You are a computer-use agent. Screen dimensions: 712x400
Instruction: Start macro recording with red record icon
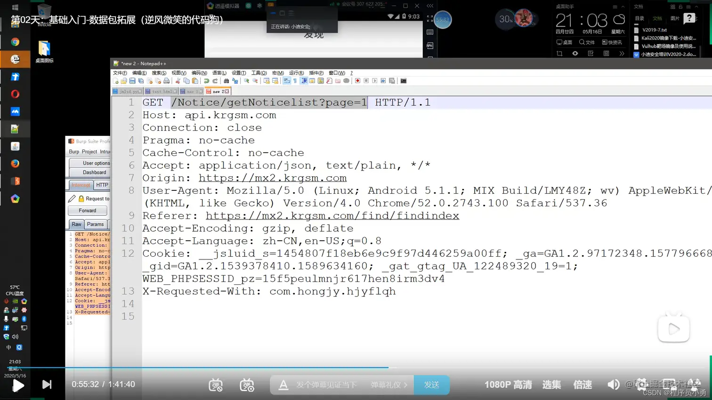pos(357,81)
